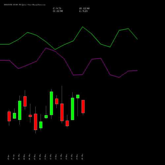The height and width of the screenshot is (165, 165).
Task: Click the tall green candle above 04 May
Action: tap(20, 110)
